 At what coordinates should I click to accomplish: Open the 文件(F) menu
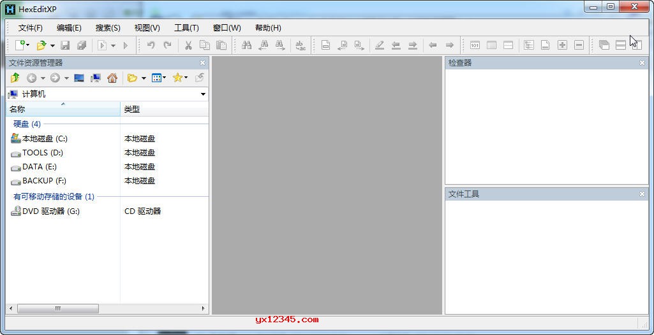pyautogui.click(x=30, y=28)
